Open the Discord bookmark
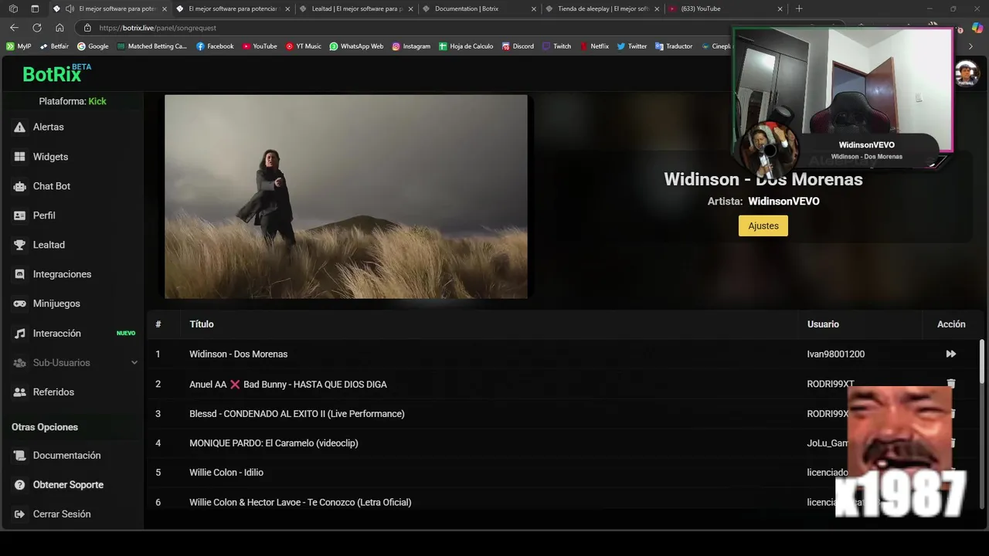The image size is (989, 556). [517, 46]
